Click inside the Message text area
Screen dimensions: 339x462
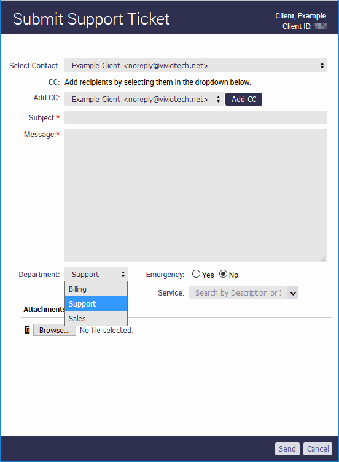coord(196,195)
